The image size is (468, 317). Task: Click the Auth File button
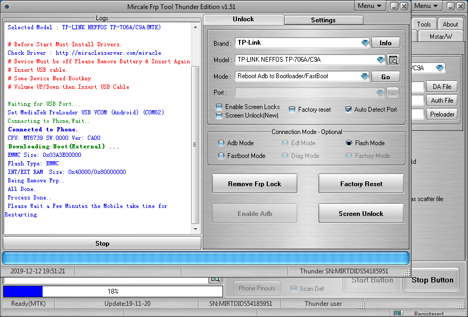[442, 101]
